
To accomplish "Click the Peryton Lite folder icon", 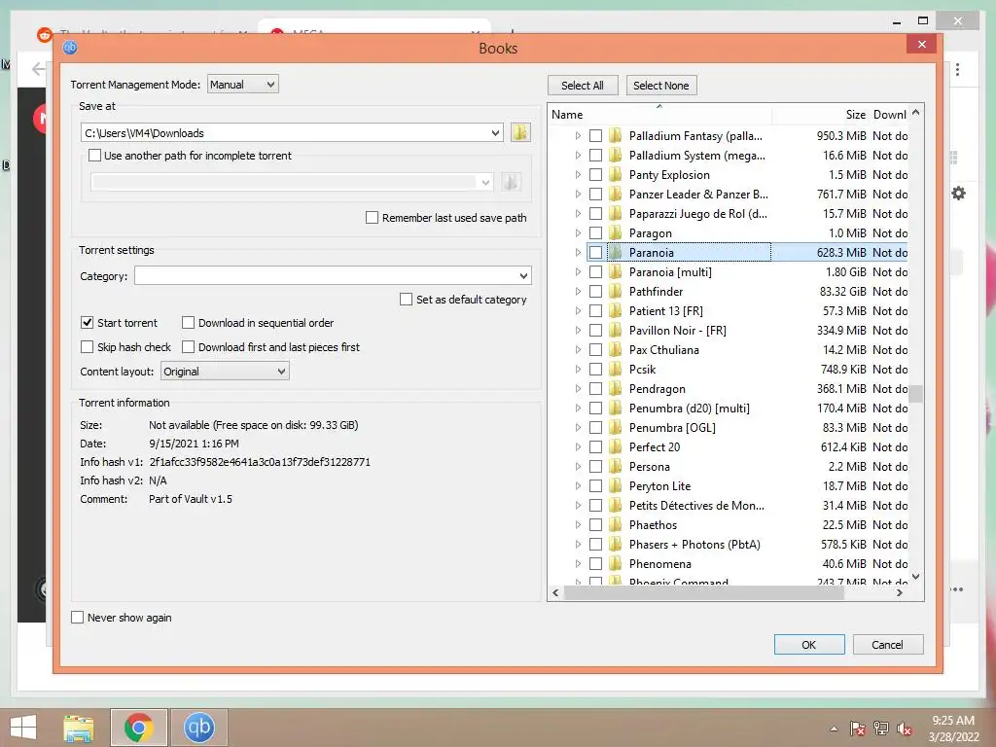I will [615, 486].
